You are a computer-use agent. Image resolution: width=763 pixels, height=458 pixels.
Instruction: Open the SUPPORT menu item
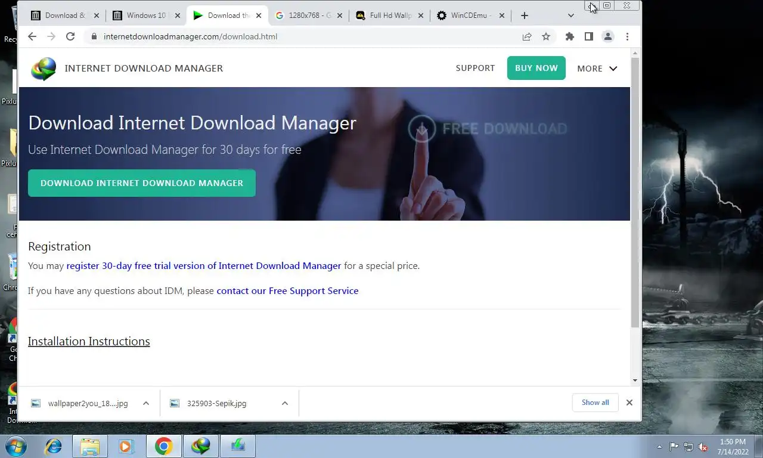(x=475, y=68)
